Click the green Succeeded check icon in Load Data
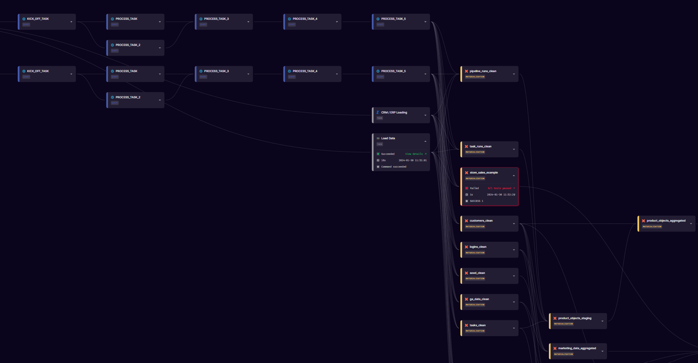Viewport: 698px width, 363px height. [378, 154]
